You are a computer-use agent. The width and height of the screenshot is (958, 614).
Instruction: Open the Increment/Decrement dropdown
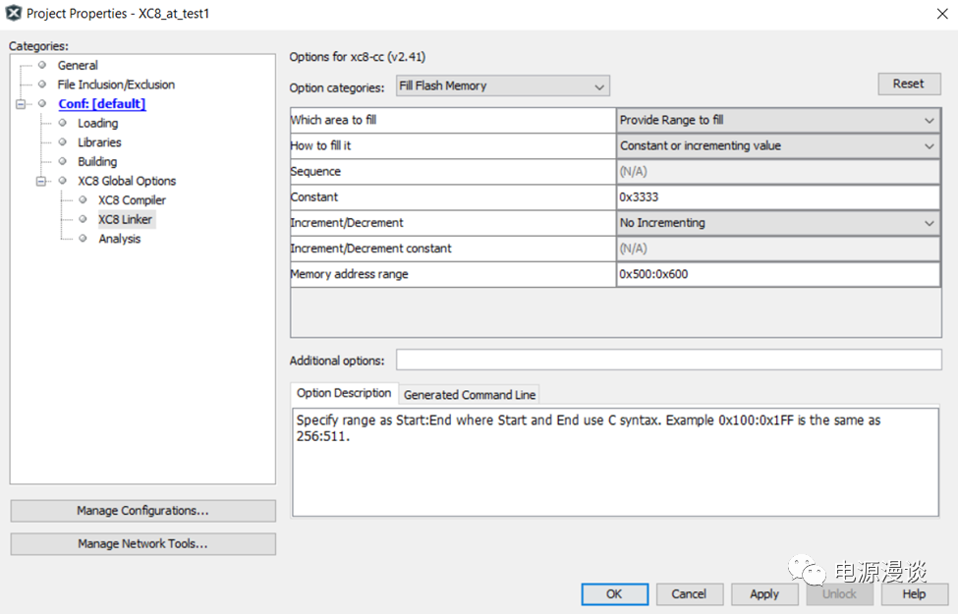tap(777, 223)
